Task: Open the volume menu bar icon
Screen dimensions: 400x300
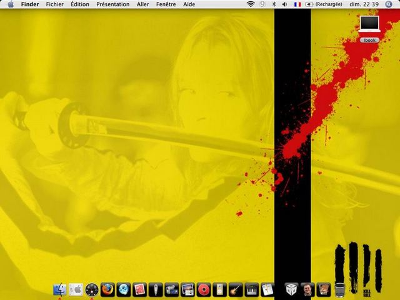Action: pyautogui.click(x=285, y=4)
